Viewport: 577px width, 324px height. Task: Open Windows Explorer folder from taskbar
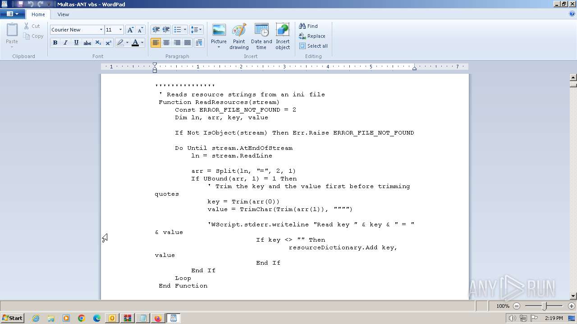tap(51, 318)
